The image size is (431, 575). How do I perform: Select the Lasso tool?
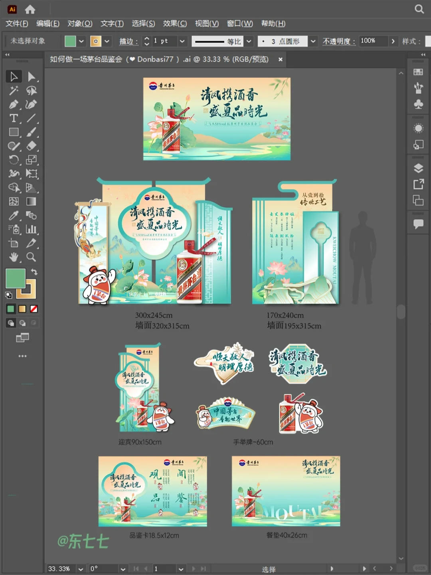31,91
